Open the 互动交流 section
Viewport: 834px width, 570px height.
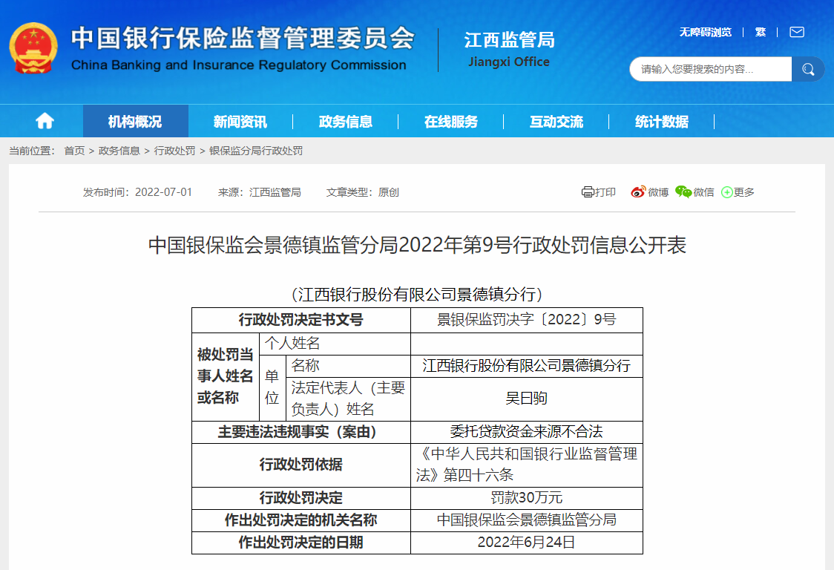(556, 120)
